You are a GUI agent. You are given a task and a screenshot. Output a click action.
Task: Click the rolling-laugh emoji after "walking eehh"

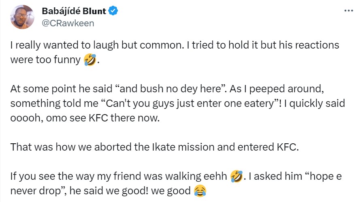click(x=236, y=176)
